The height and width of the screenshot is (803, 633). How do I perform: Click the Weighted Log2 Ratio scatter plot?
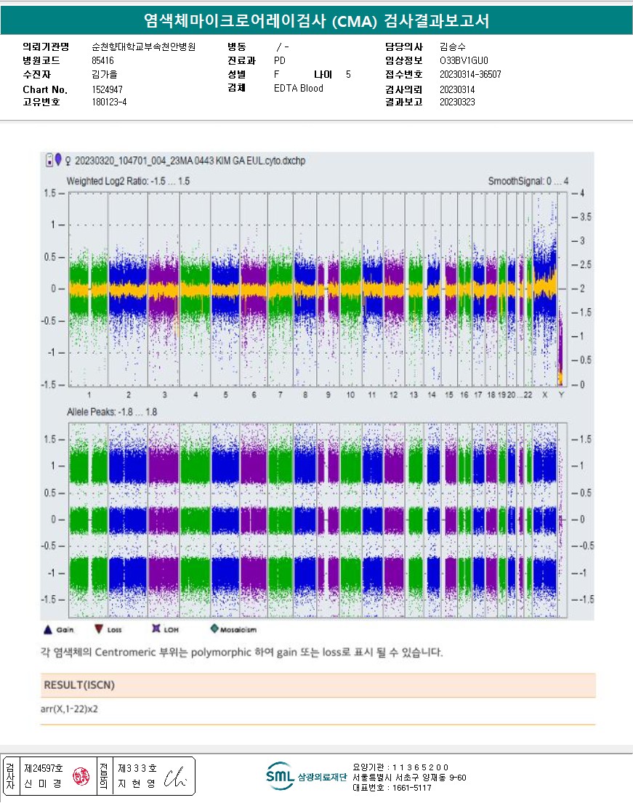pos(318,289)
